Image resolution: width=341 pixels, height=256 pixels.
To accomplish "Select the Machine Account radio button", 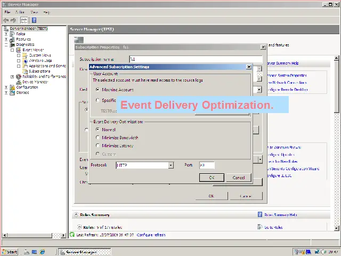I will coord(98,90).
